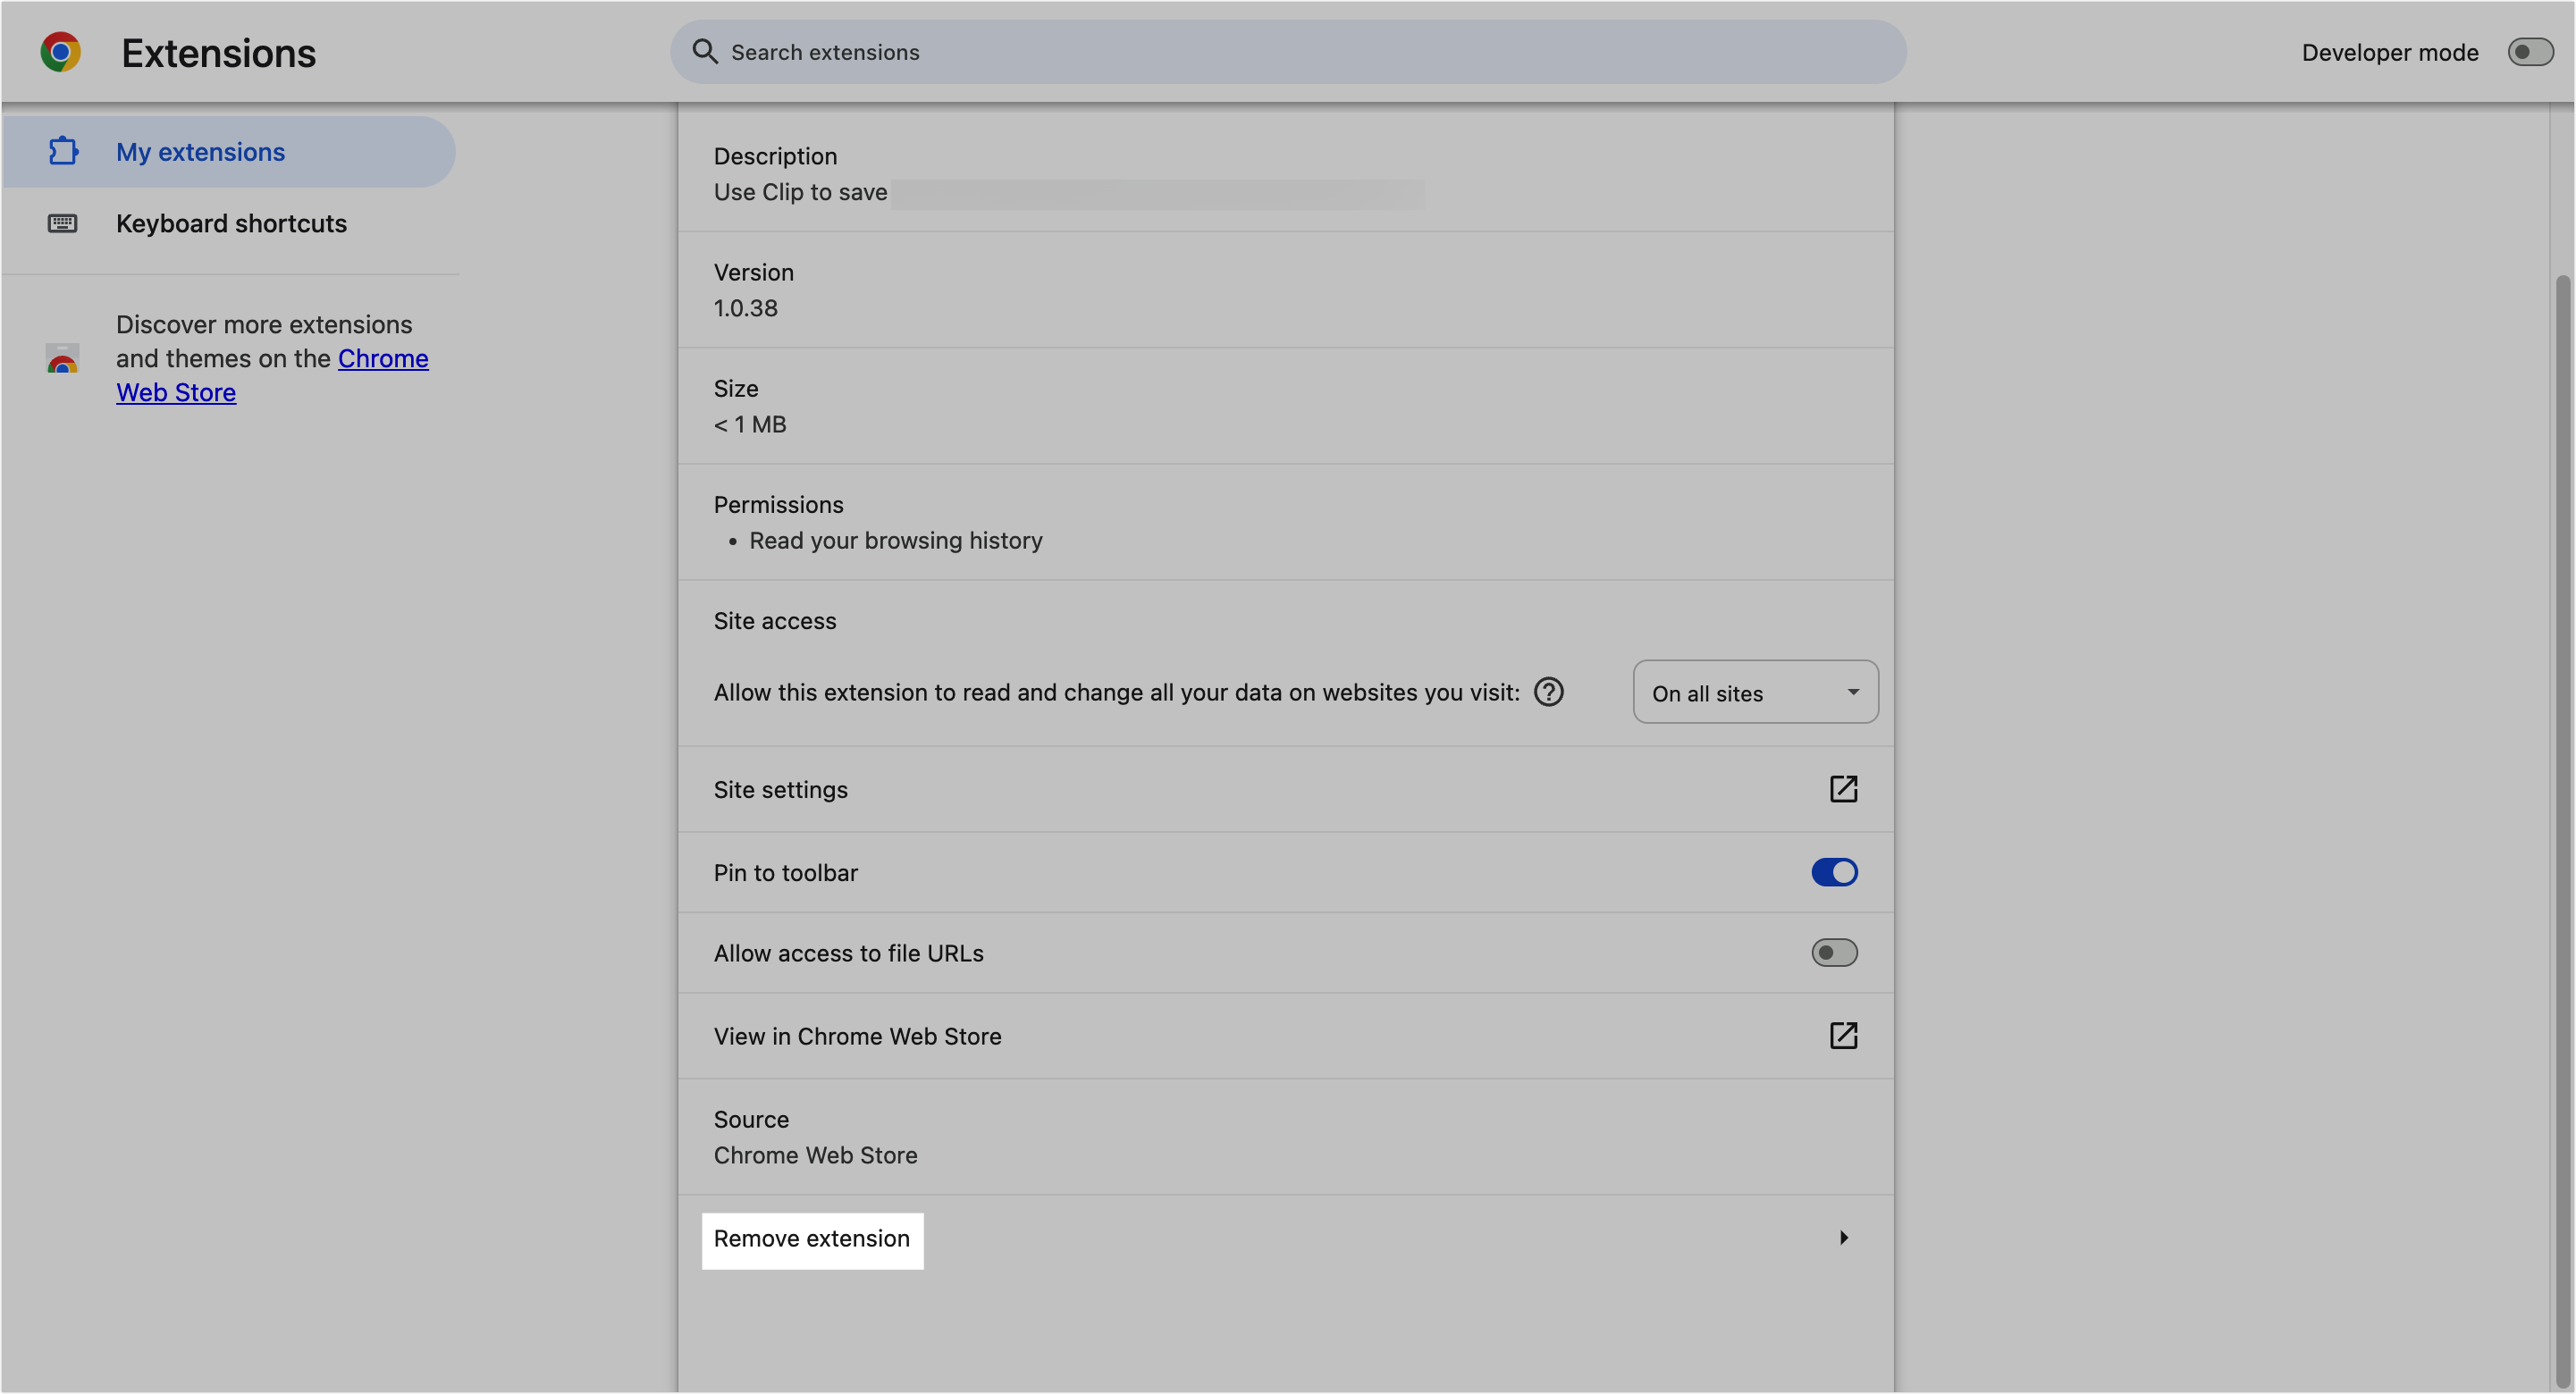Open Site settings
2576x1394 pixels.
(x=780, y=789)
